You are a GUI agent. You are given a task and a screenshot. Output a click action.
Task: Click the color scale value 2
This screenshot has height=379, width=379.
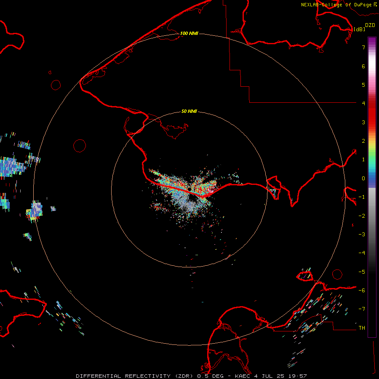(363, 141)
